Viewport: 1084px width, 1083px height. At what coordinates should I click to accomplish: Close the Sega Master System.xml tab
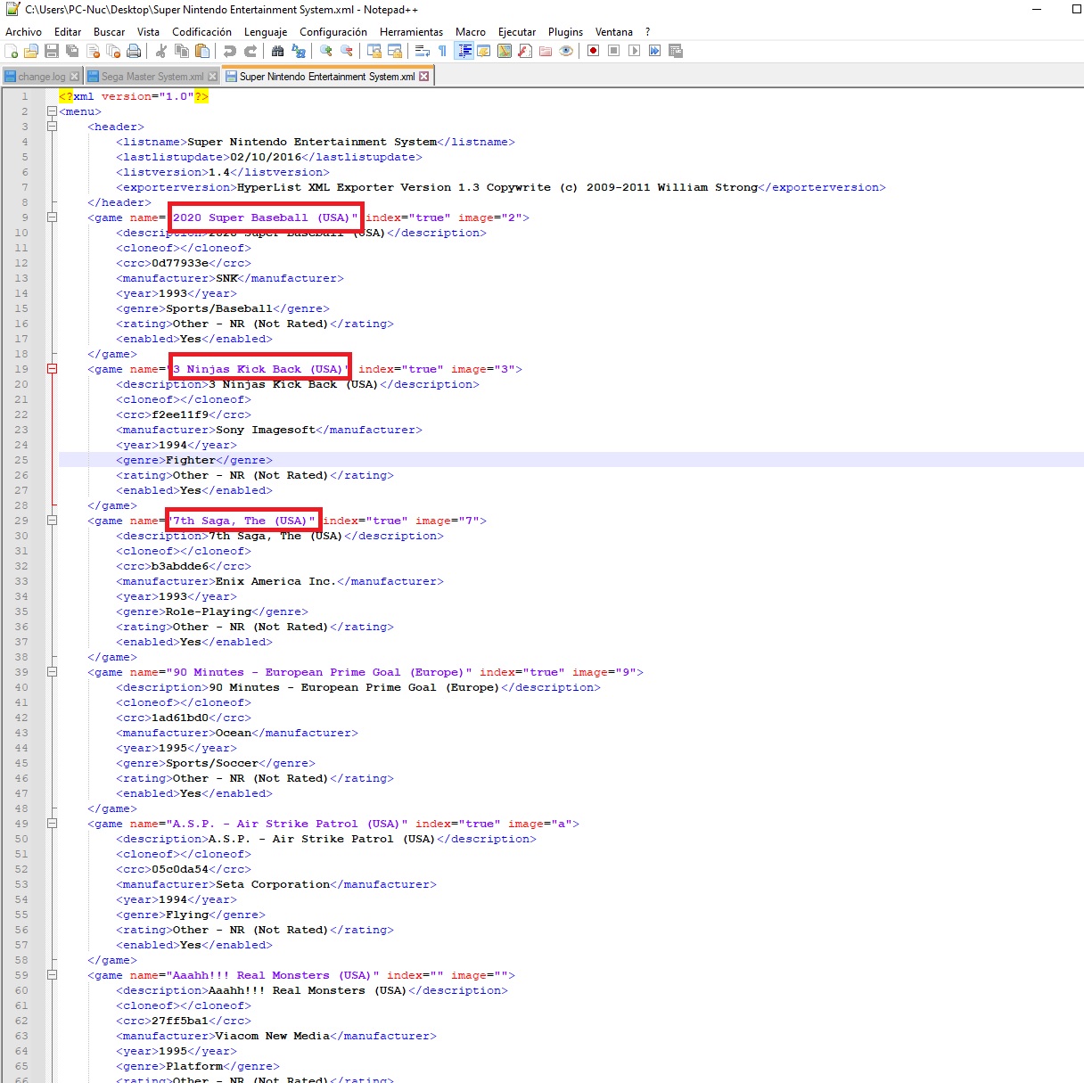point(212,77)
